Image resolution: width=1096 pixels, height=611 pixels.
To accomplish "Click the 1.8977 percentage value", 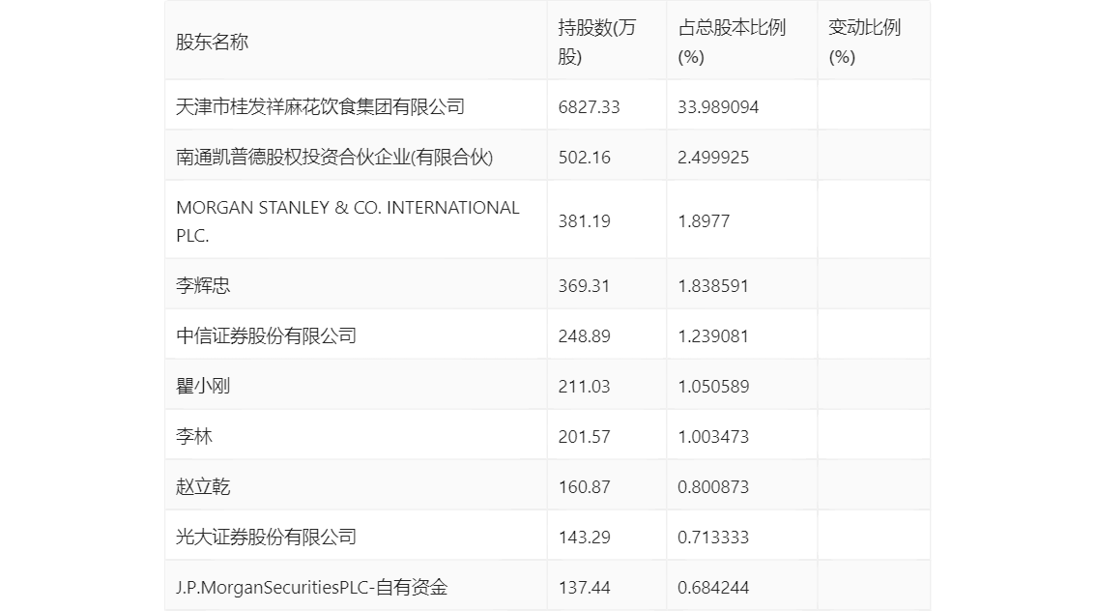I will click(704, 221).
